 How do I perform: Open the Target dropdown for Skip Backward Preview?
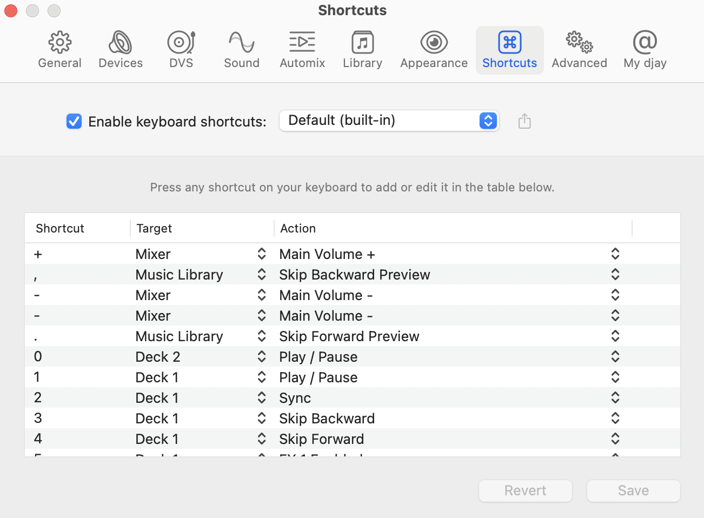(x=261, y=274)
